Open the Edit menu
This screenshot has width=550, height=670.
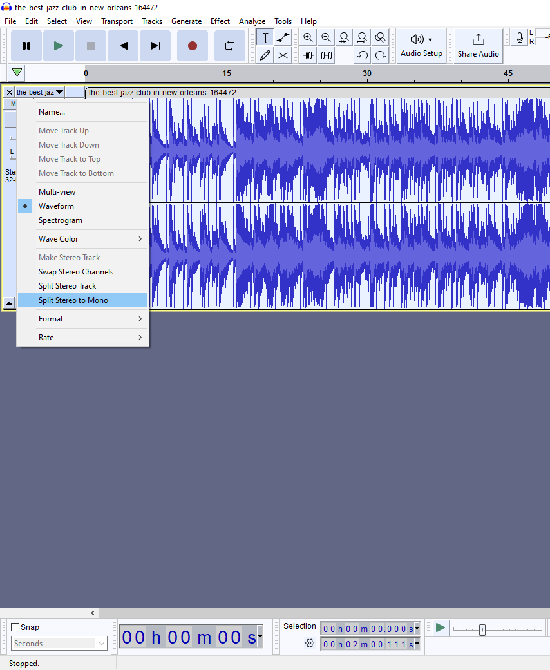tap(31, 21)
